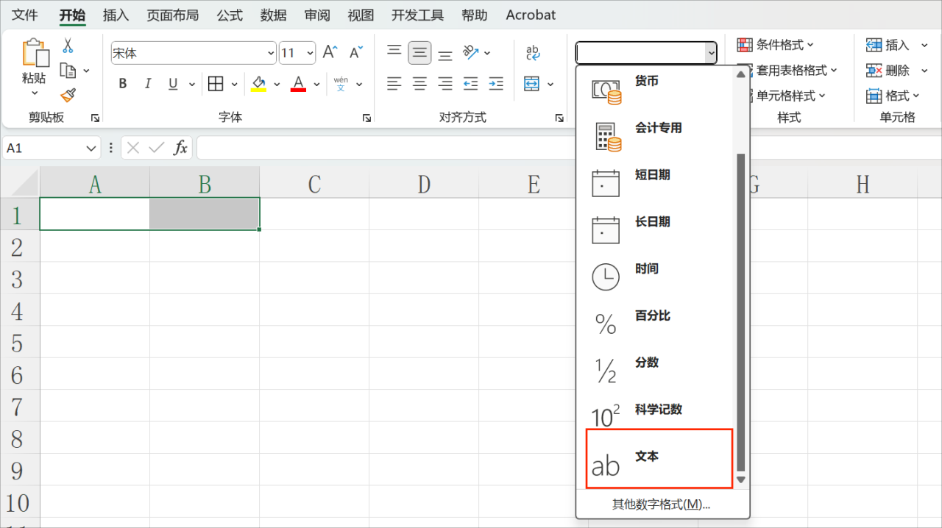Open the 文件 menu
The image size is (942, 528).
(24, 15)
